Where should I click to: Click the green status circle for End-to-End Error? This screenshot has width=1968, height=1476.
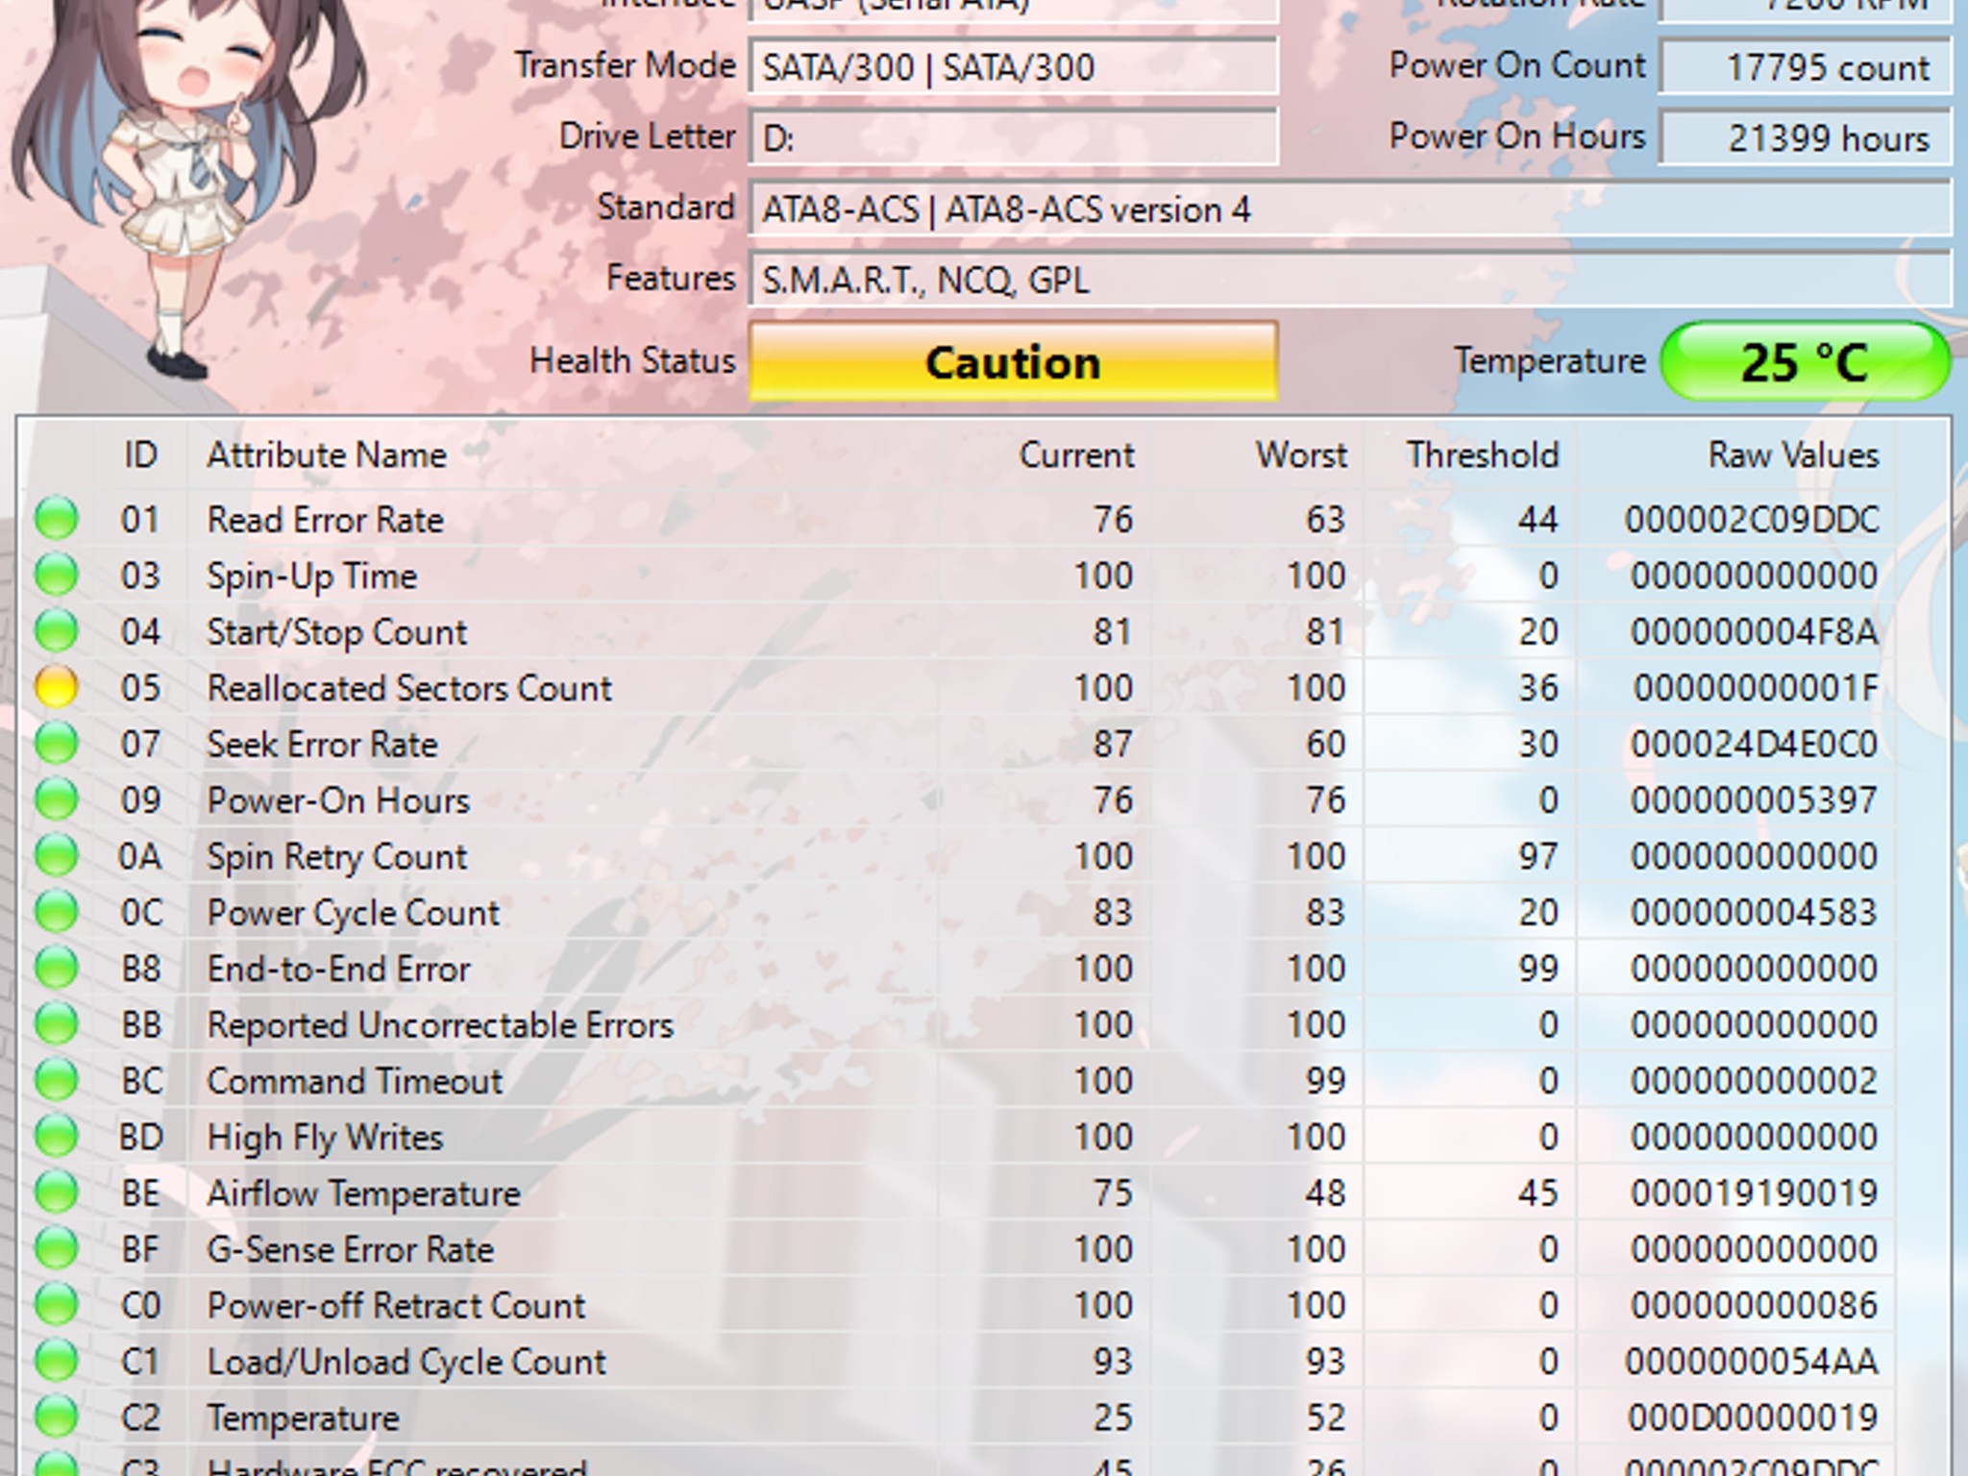pos(57,968)
